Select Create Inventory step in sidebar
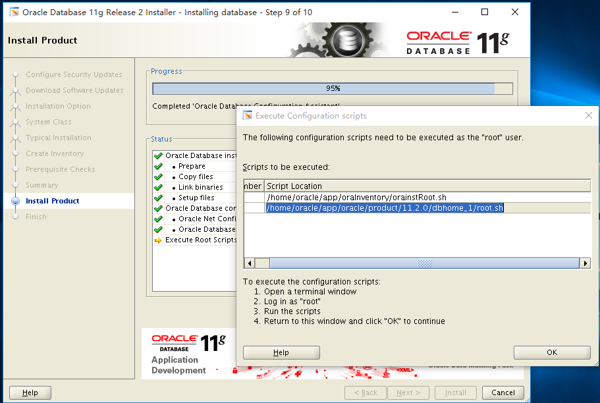600x403 pixels. point(55,153)
